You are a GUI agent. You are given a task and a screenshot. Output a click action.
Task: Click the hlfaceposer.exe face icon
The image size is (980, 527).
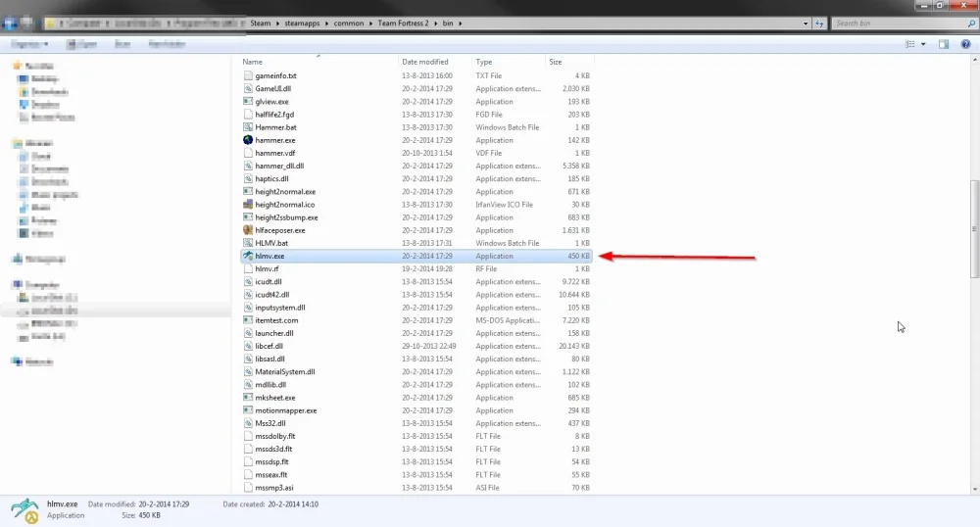[248, 230]
